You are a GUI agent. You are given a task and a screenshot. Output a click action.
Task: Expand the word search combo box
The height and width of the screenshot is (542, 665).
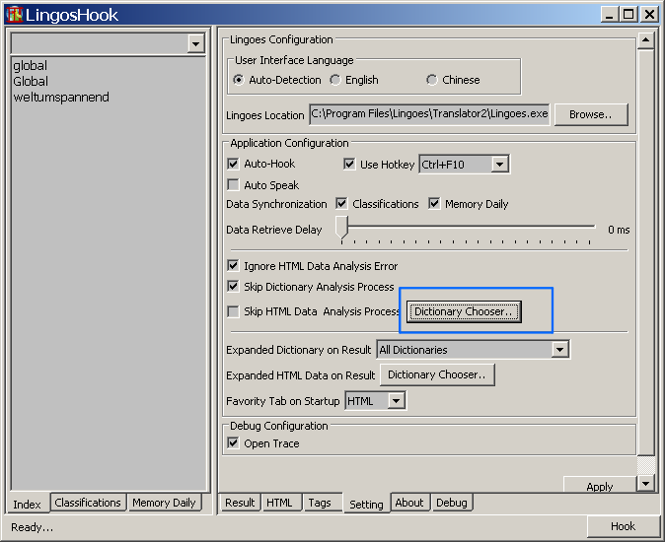(195, 43)
